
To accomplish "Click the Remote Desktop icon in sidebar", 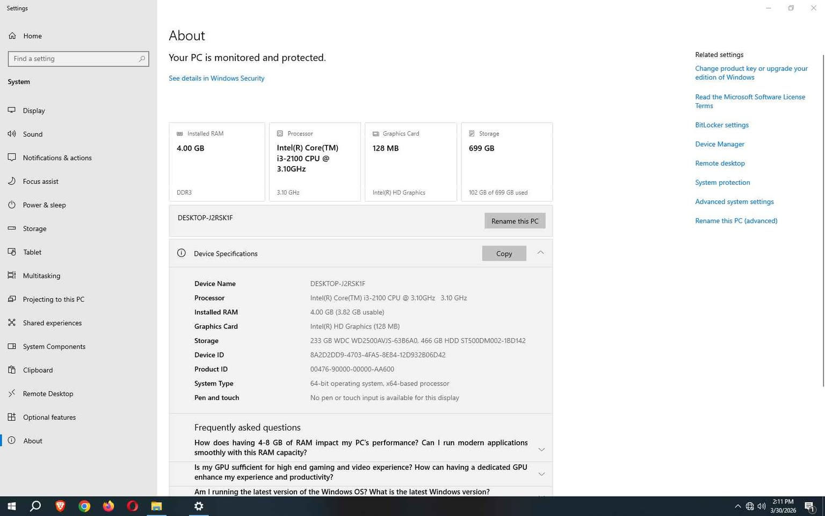I will (12, 393).
